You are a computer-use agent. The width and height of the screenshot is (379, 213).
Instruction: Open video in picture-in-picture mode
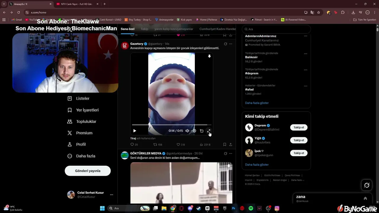pyautogui.click(x=202, y=131)
